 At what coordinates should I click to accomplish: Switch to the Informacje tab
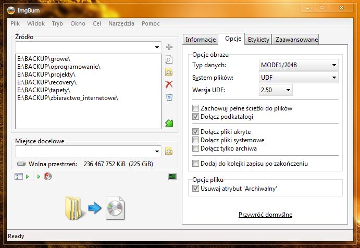pyautogui.click(x=201, y=40)
